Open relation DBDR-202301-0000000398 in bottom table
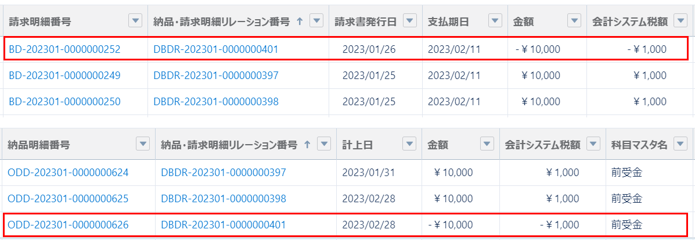The image size is (695, 240). (224, 198)
